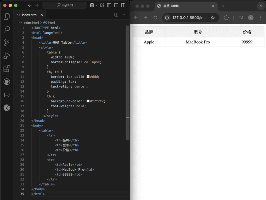
Task: Open the Source Control view
Action: click(x=6, y=42)
